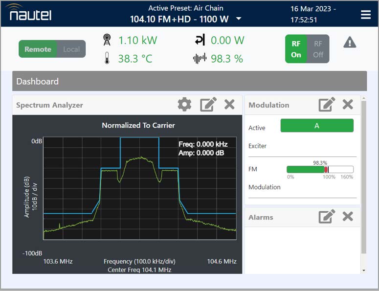Image resolution: width=379 pixels, height=291 pixels.
Task: Switch control mode to Local
Action: tap(71, 49)
